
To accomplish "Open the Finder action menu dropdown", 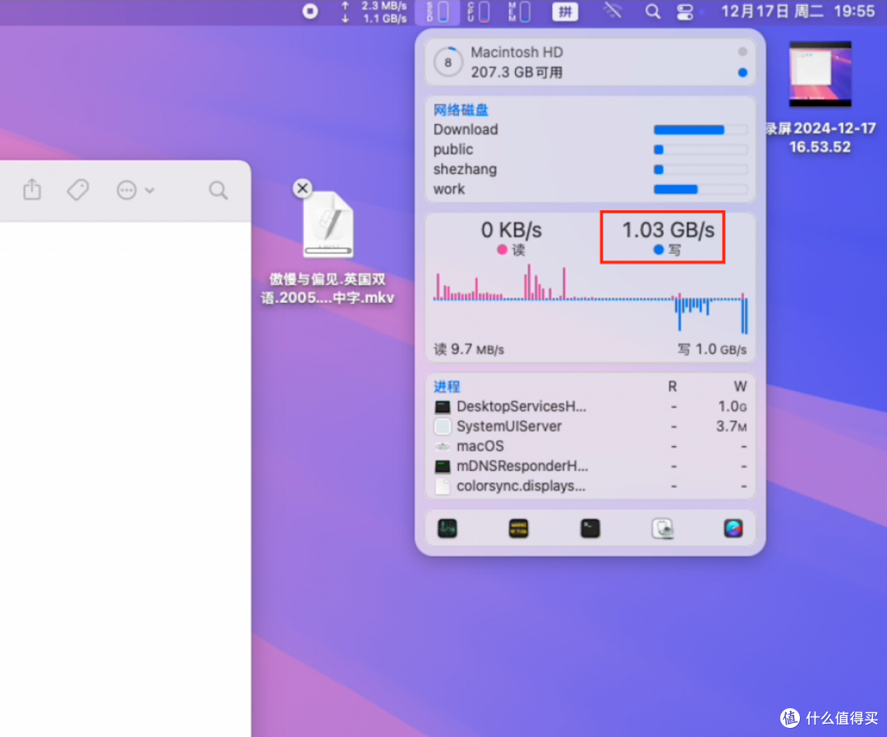I will pos(135,190).
